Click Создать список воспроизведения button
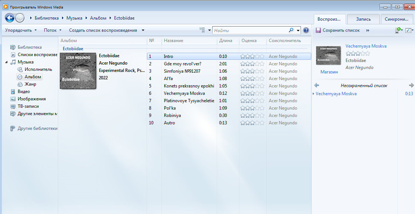Screen dimensions: 415x214 [x=103, y=30]
